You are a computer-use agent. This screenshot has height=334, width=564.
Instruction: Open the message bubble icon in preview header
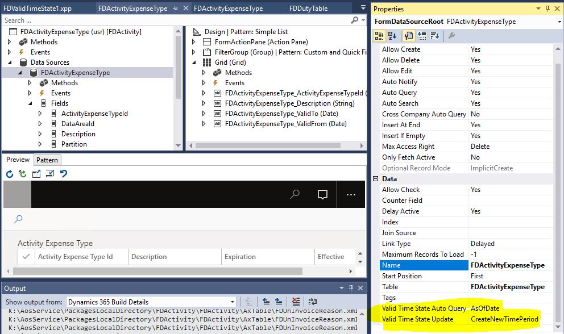(322, 194)
